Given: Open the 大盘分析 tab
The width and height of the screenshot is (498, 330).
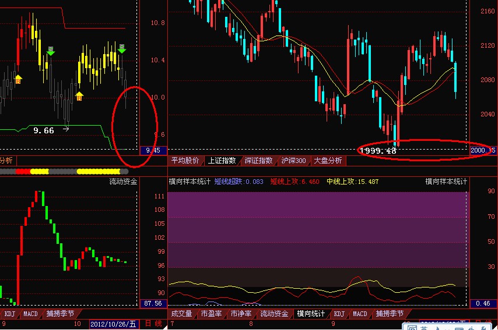Looking at the screenshot, I should point(328,161).
